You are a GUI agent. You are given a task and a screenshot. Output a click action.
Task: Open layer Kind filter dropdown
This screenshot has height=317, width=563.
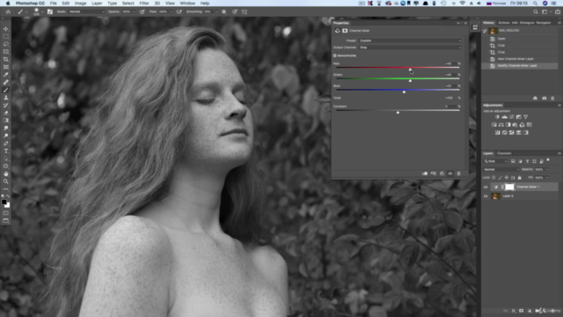coord(495,161)
